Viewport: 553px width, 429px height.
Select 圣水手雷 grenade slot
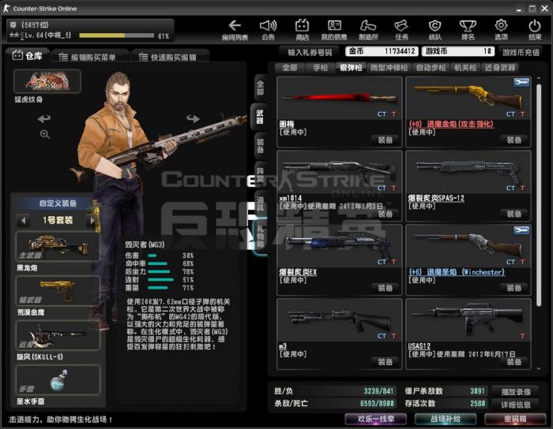coord(58,380)
